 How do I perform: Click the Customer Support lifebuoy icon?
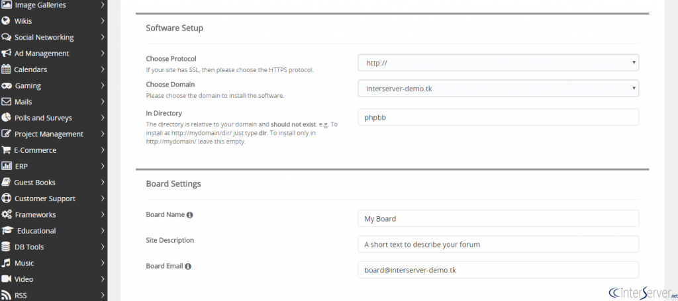[6, 198]
